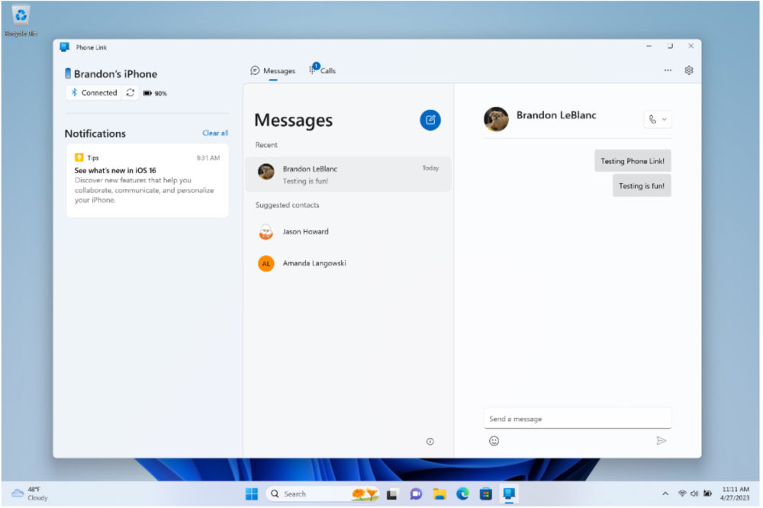Click the send message arrow
The image size is (763, 508).
663,442
